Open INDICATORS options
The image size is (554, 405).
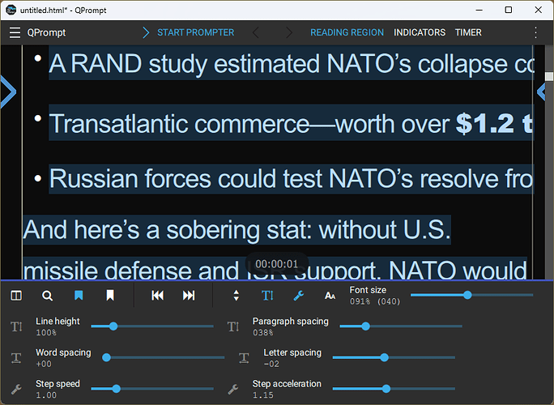tap(420, 32)
